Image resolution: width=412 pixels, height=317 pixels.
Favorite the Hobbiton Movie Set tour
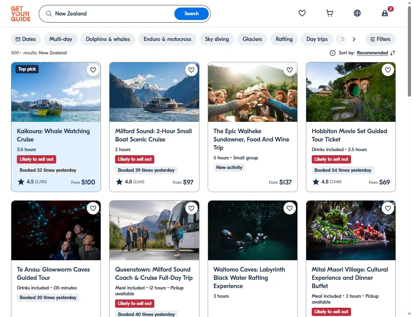click(x=388, y=70)
